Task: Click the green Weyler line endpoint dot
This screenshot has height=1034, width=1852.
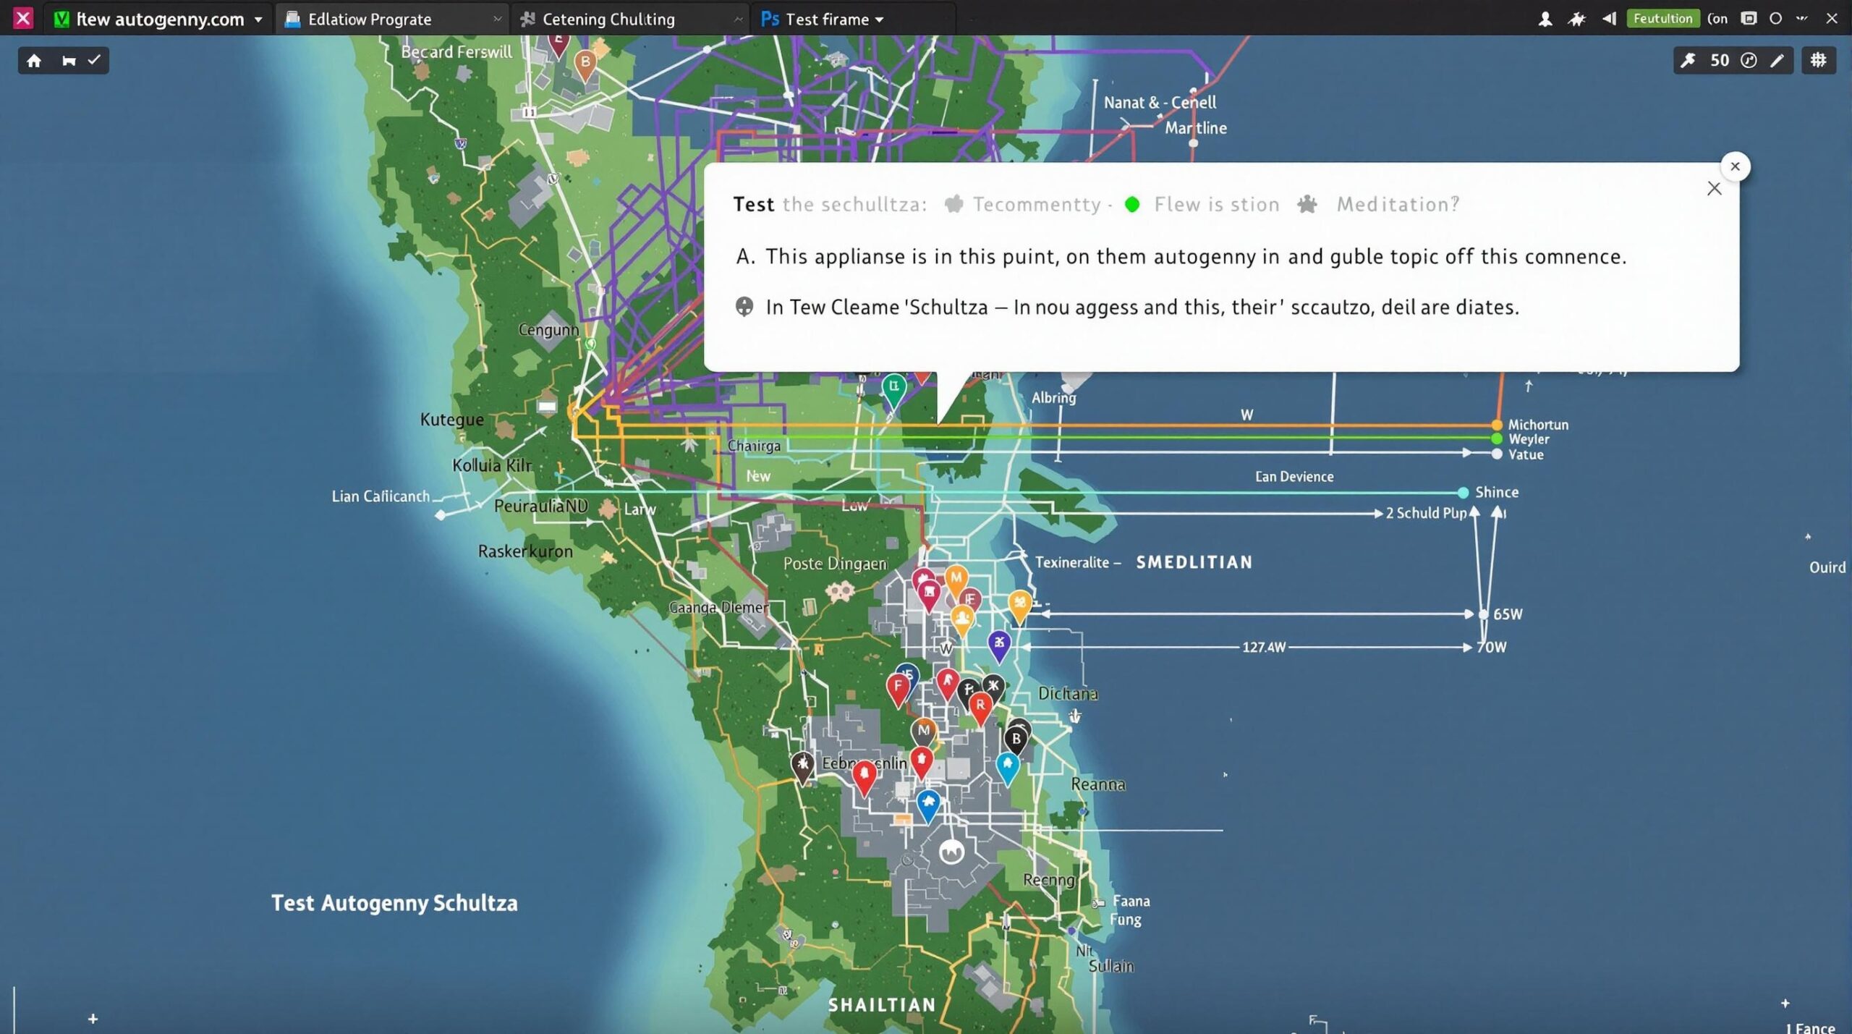Action: (1496, 439)
